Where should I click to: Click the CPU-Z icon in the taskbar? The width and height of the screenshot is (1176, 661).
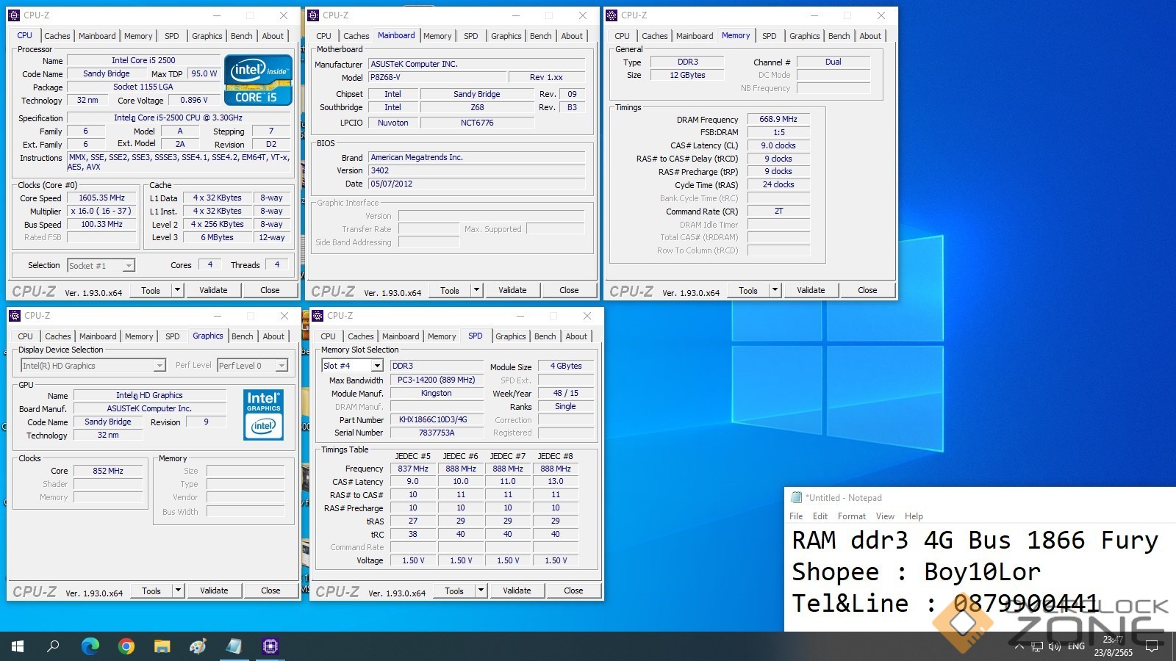click(270, 646)
